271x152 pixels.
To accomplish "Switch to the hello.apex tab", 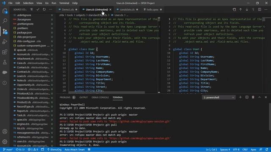I will (x=152, y=9).
